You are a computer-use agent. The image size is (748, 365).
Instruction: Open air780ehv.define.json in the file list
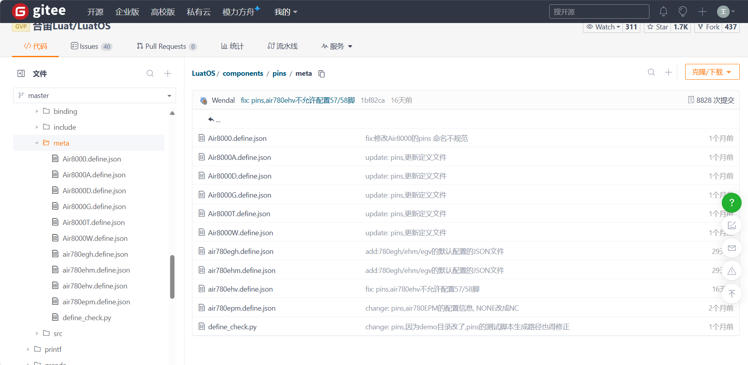pos(240,289)
